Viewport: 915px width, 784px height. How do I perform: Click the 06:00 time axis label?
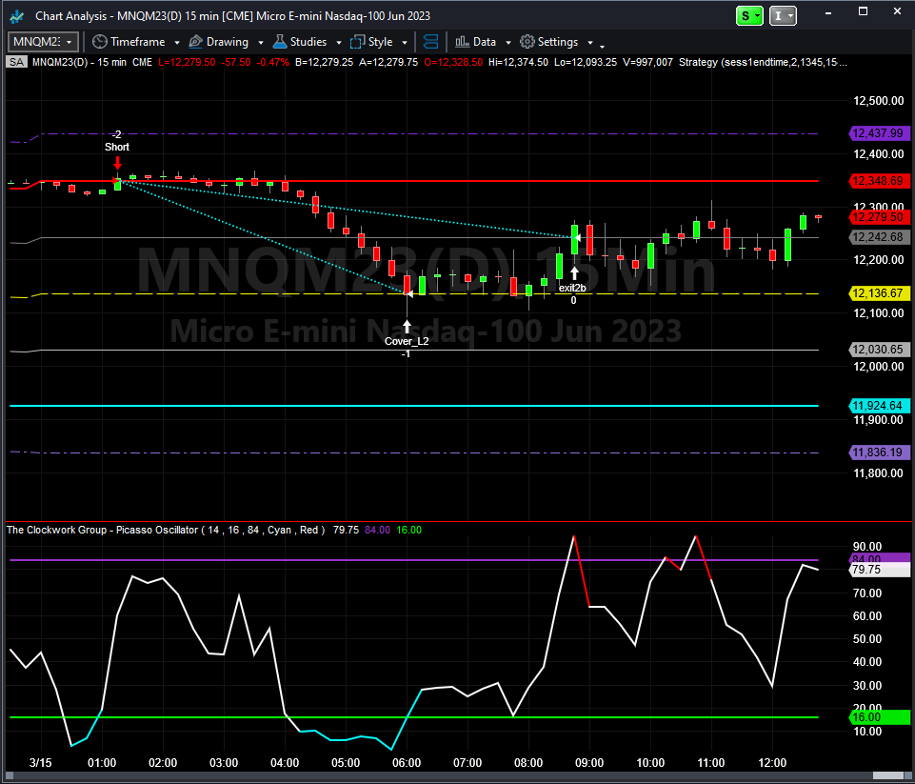pyautogui.click(x=407, y=763)
